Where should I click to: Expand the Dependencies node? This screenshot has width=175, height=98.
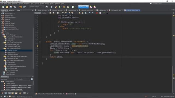coord(2,74)
